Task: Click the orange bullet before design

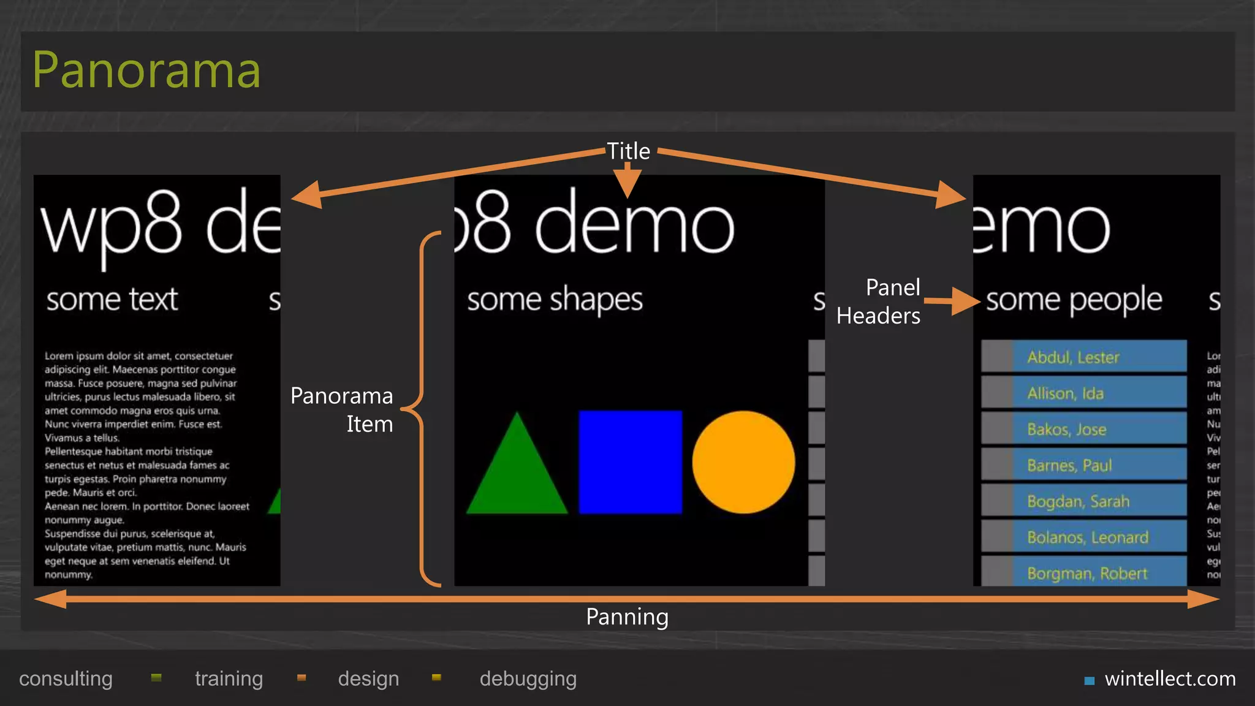Action: tap(301, 678)
